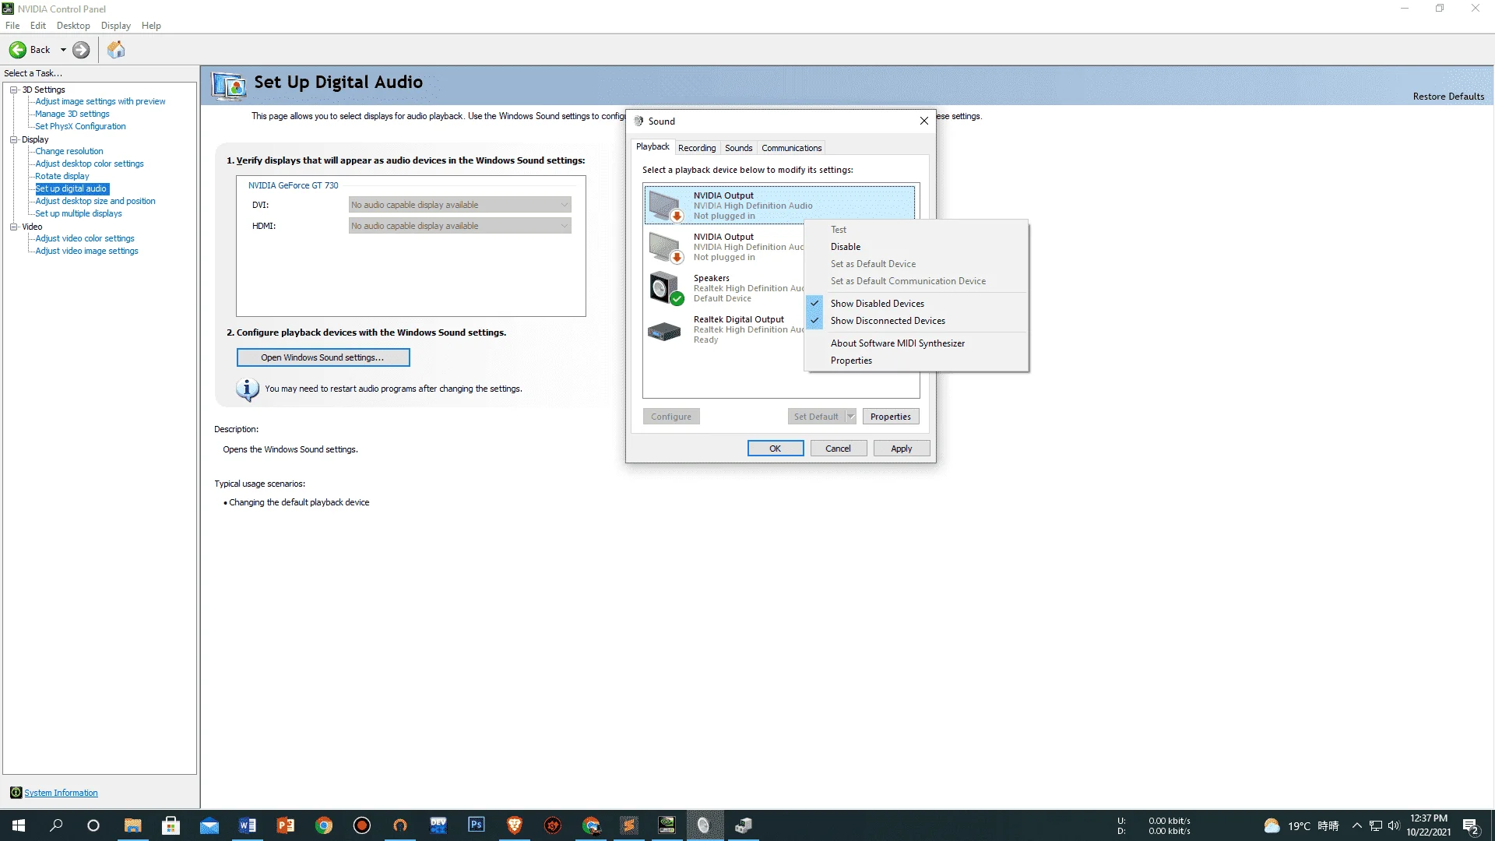Click Restore Defaults link

pos(1448,97)
